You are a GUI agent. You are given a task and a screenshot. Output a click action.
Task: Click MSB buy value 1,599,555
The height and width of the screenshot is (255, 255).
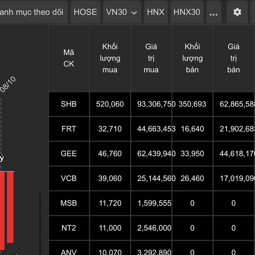[155, 203]
